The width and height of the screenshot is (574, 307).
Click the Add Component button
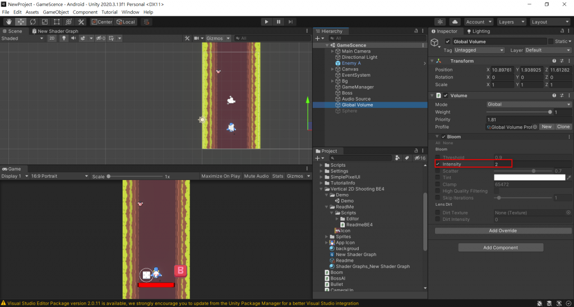point(501,248)
